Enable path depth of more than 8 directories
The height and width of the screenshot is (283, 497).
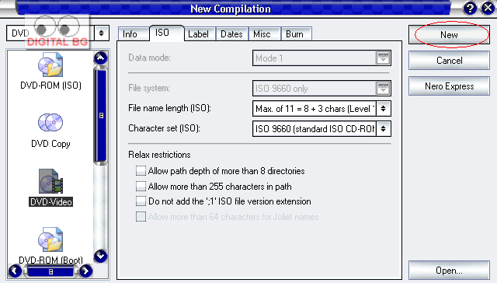pyautogui.click(x=141, y=171)
